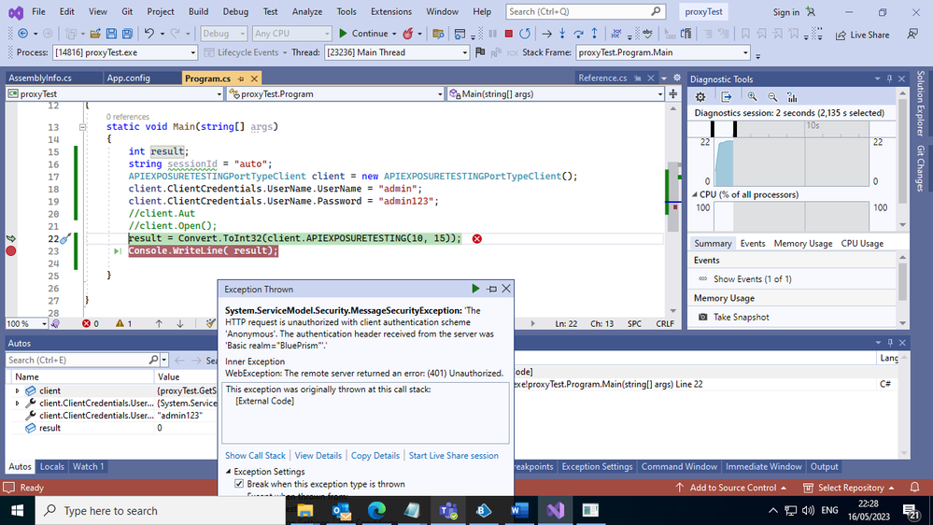
Task: Click the red error icon on line 22
Action: click(x=476, y=238)
